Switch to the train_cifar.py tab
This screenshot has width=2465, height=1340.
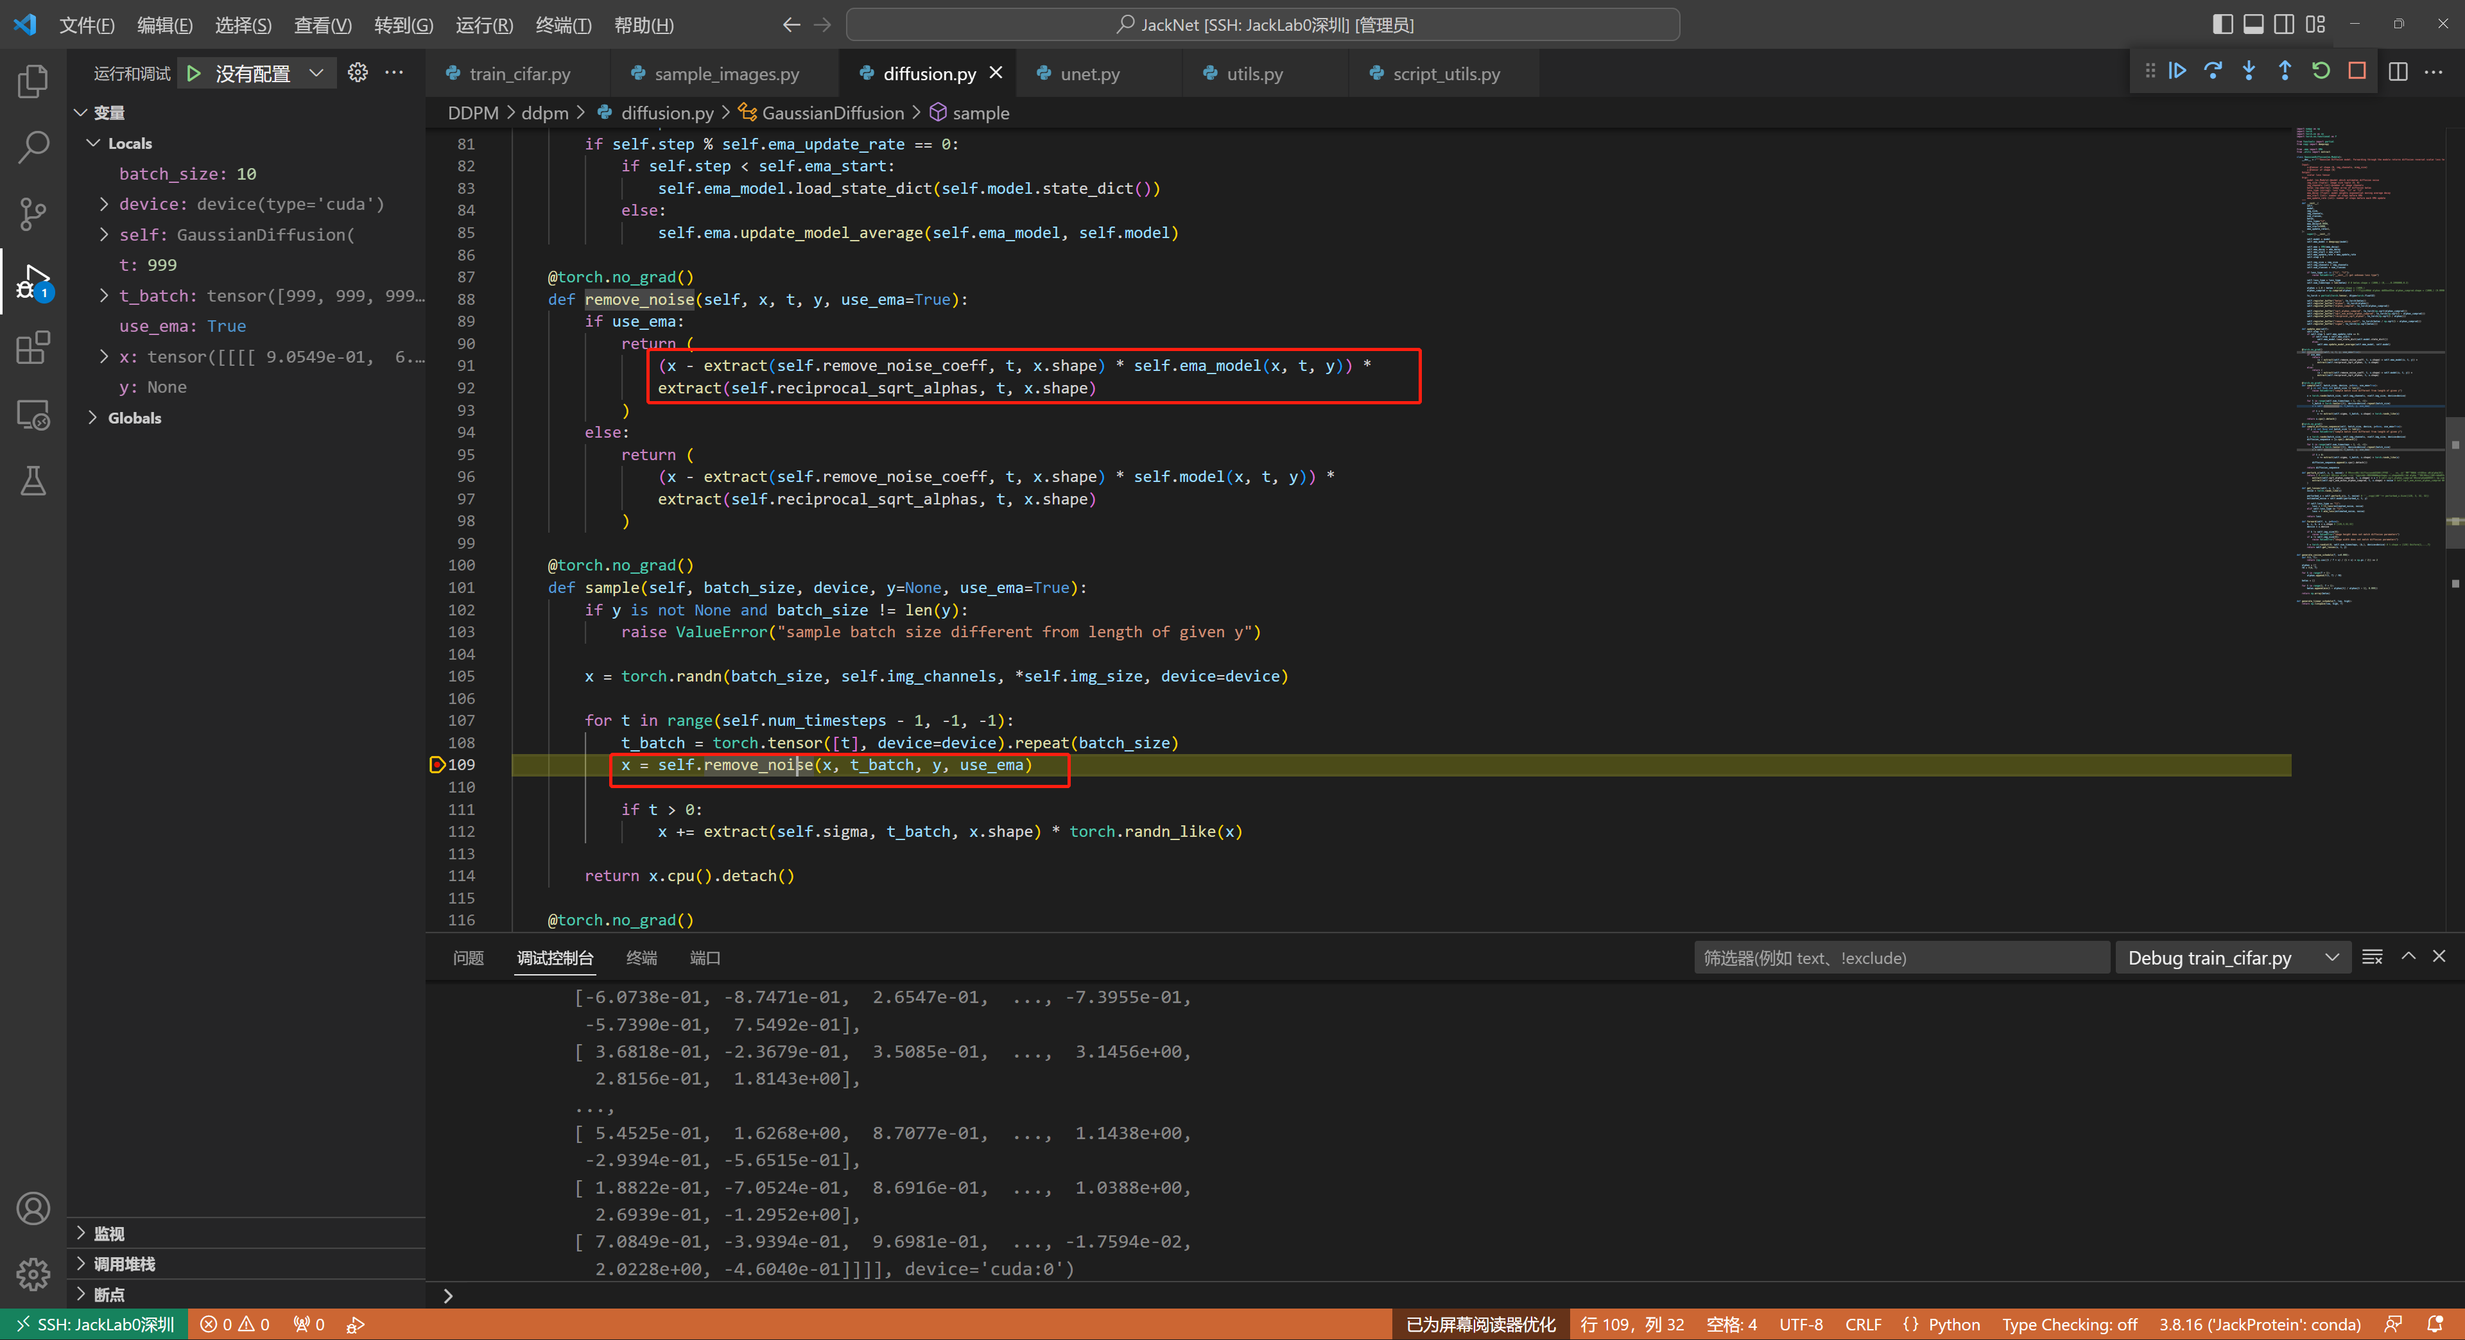519,74
